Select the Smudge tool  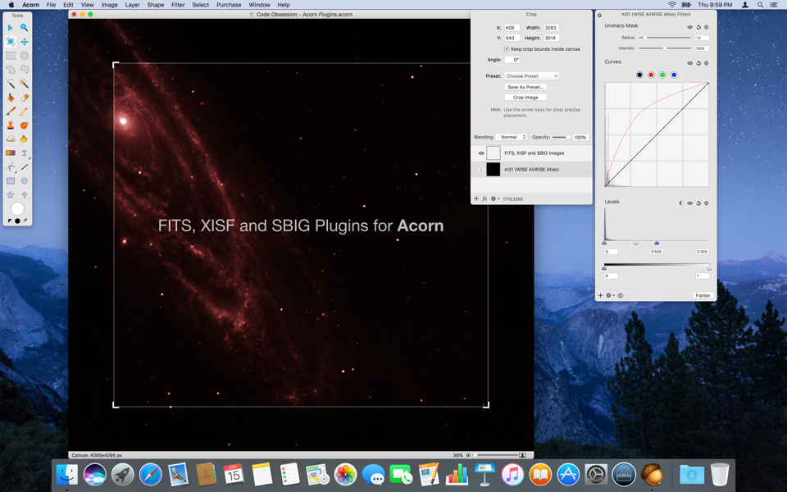click(x=24, y=125)
